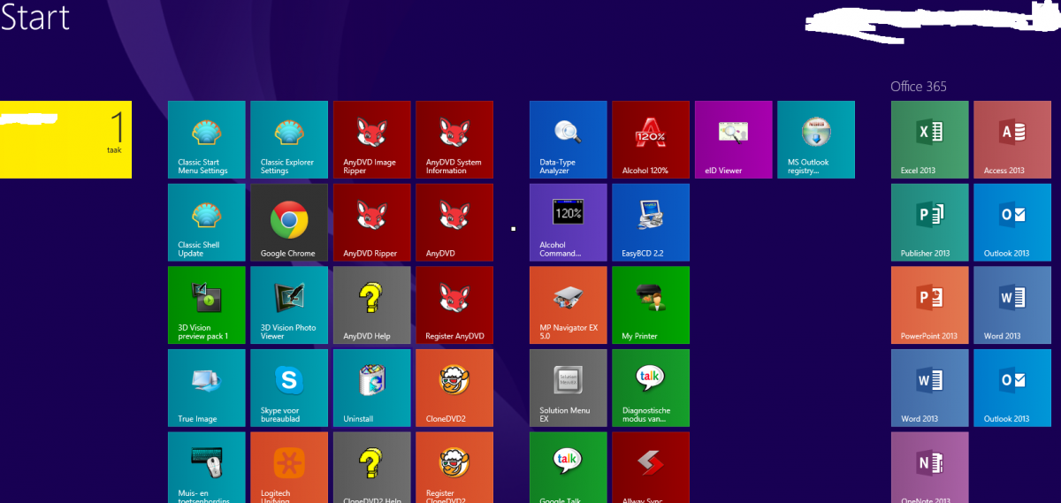Click the Register AnyDVD tile
This screenshot has height=503, width=1061.
[x=454, y=305]
